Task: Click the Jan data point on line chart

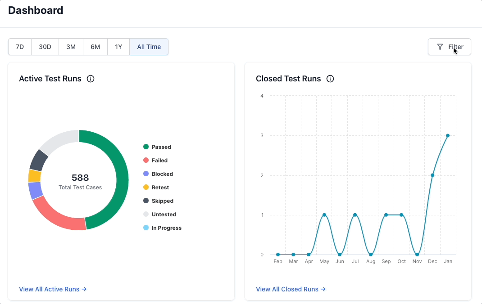Action: (x=448, y=135)
